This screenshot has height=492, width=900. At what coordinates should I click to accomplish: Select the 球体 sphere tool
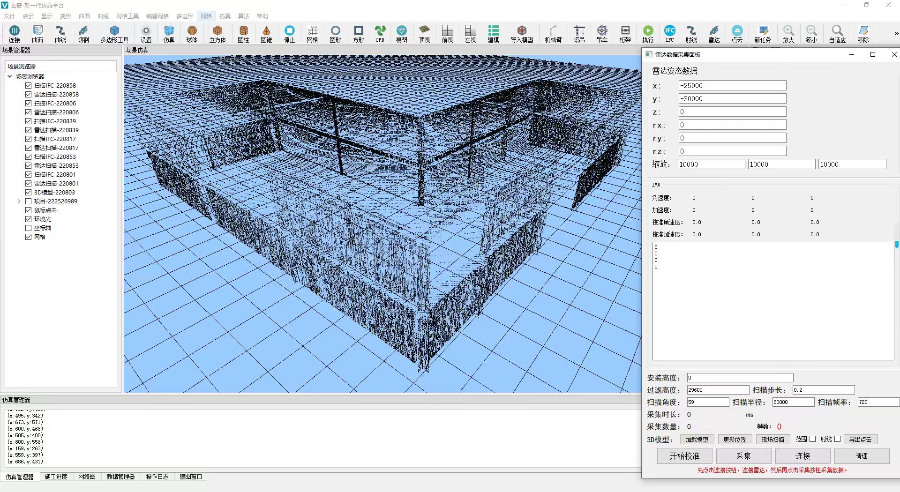click(x=192, y=34)
